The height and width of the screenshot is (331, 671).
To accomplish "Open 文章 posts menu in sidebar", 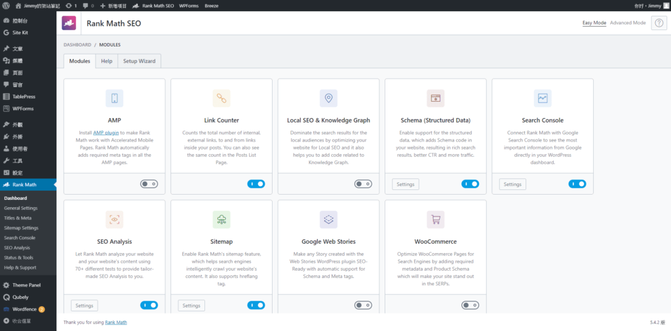I will pyautogui.click(x=28, y=49).
